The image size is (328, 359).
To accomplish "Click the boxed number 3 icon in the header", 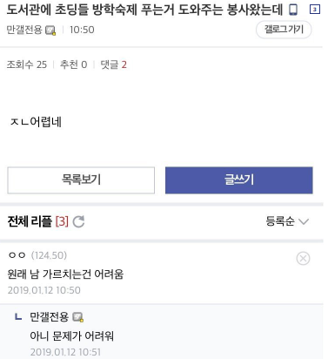I will click(x=315, y=10).
